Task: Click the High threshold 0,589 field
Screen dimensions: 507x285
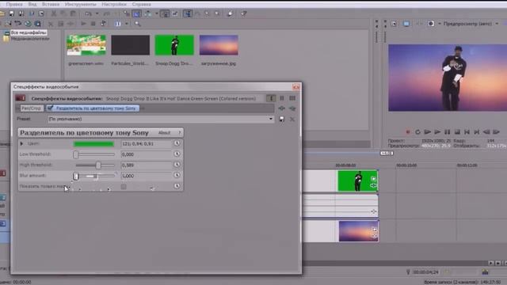Action: 146,165
